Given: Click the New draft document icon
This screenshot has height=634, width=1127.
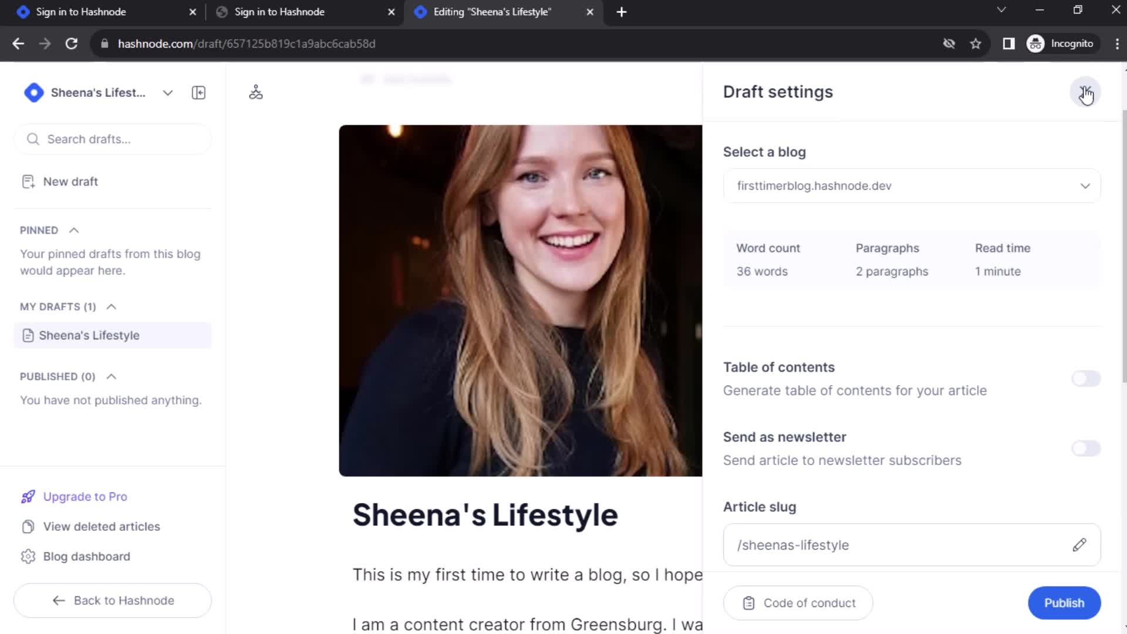Looking at the screenshot, I should pos(28,181).
